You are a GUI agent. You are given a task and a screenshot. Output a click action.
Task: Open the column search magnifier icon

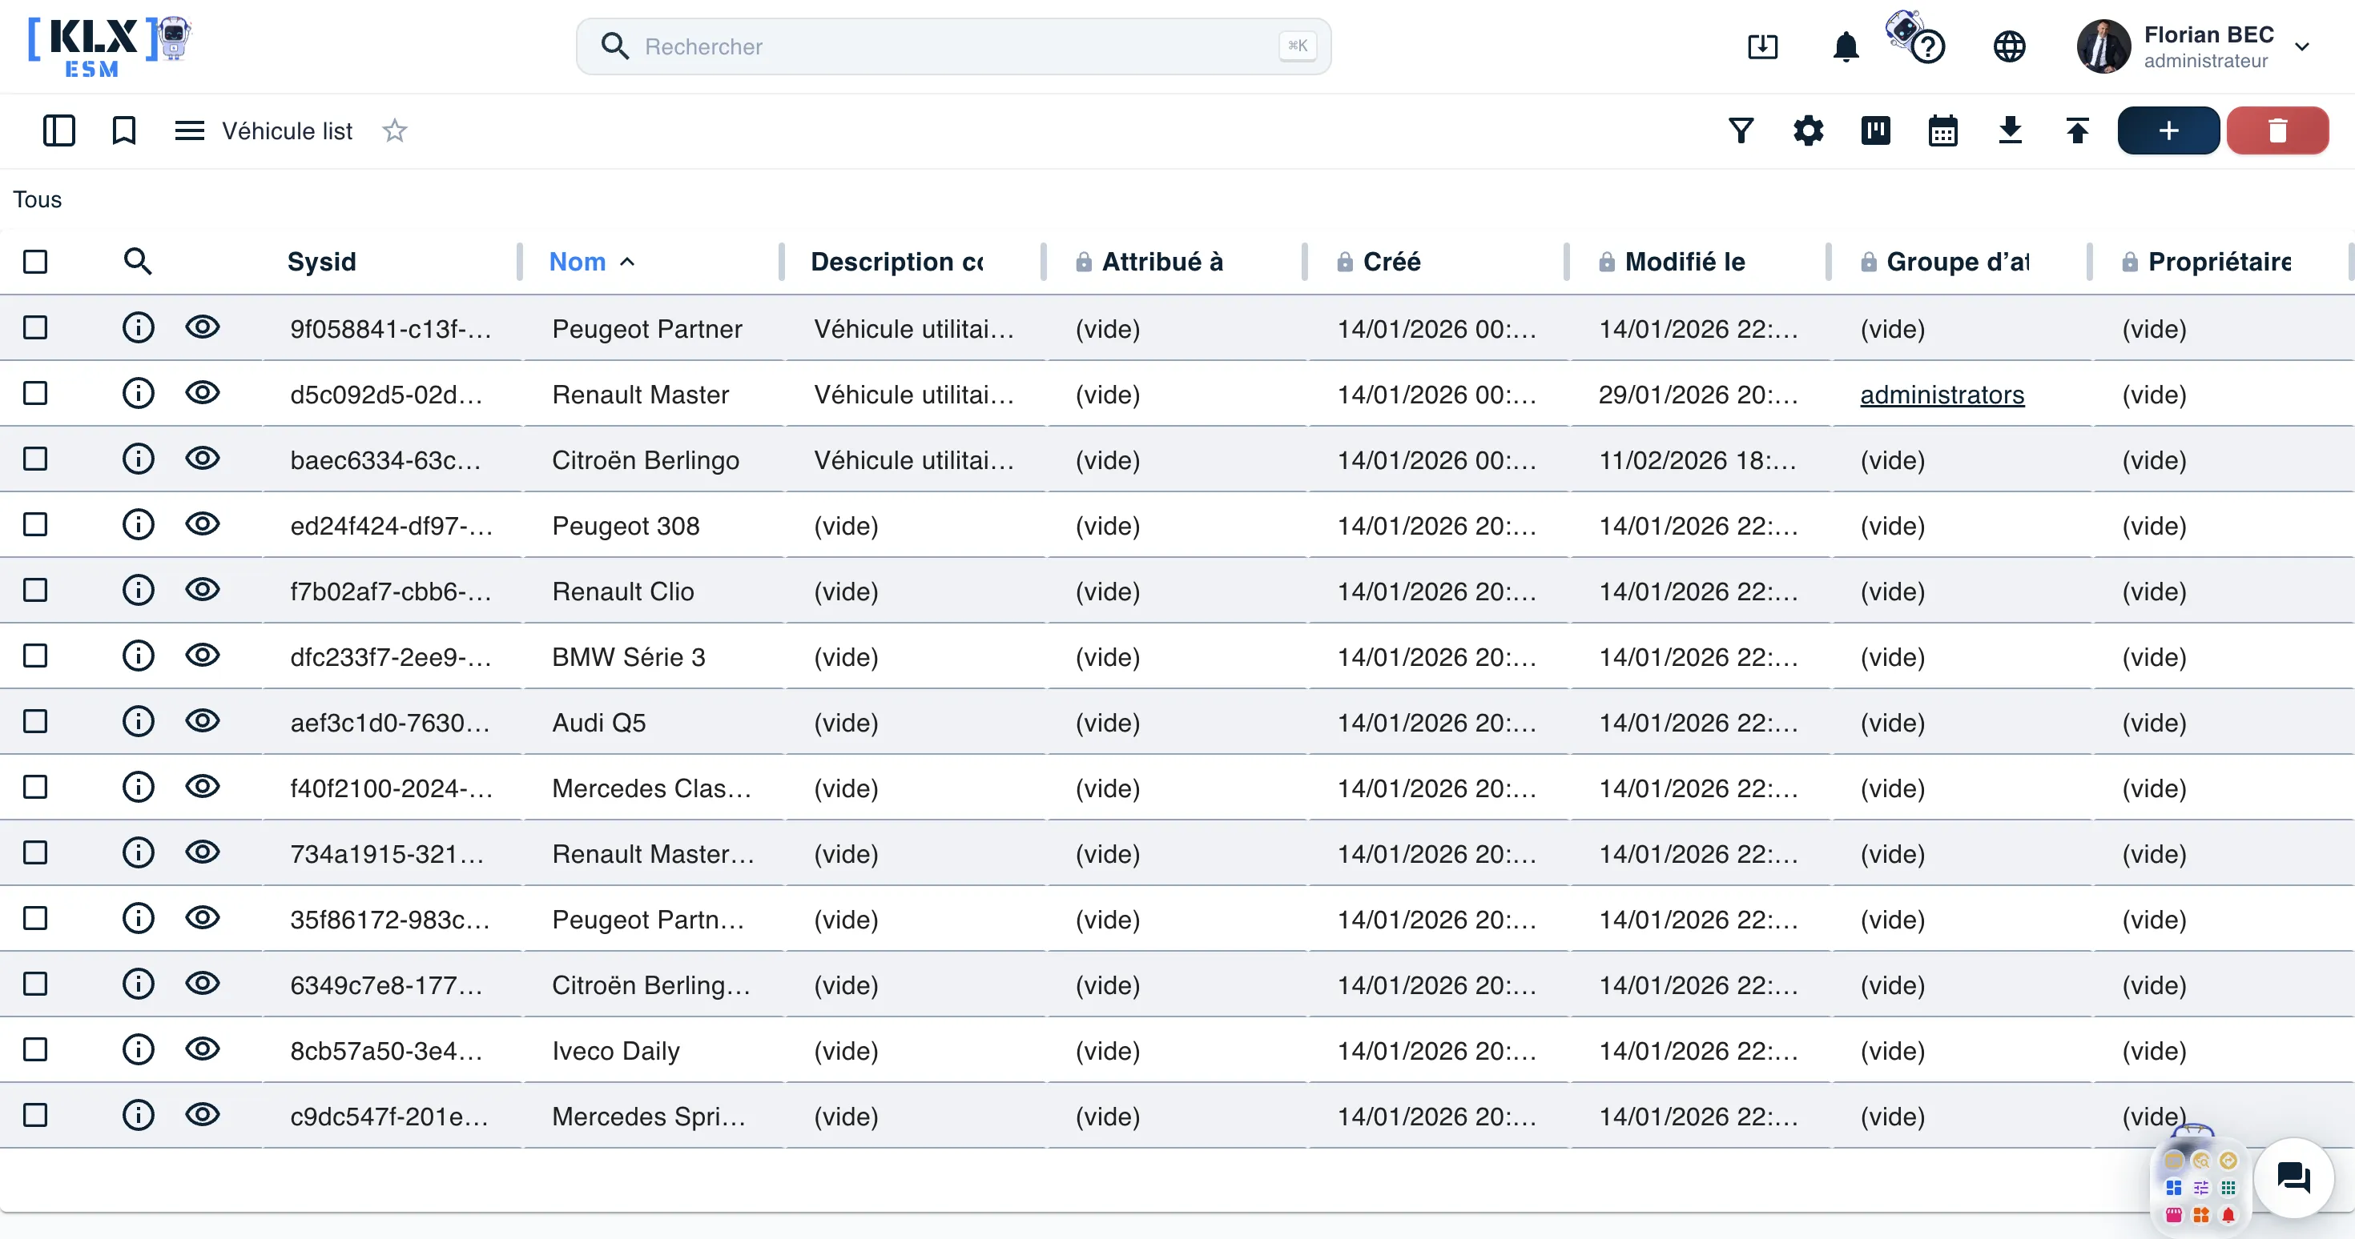137,263
